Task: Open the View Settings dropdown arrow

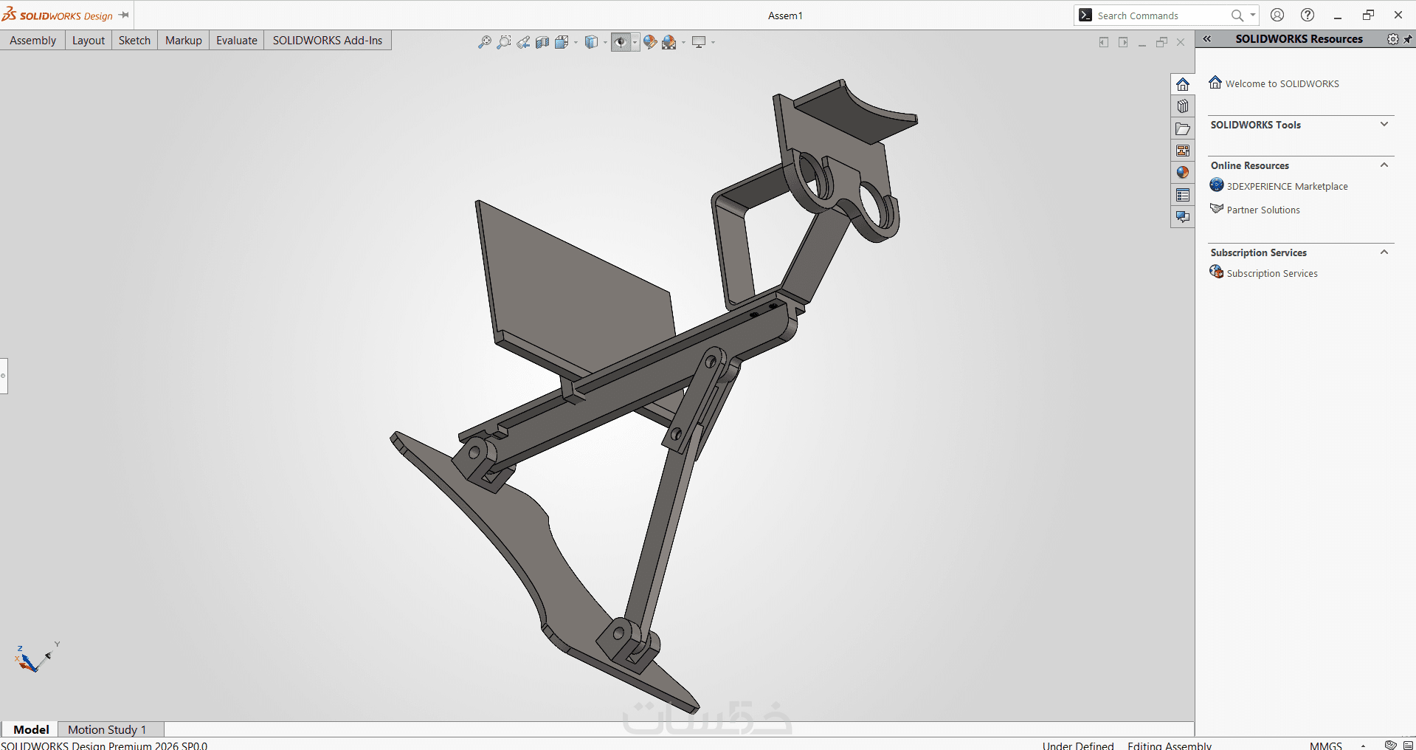Action: (713, 42)
